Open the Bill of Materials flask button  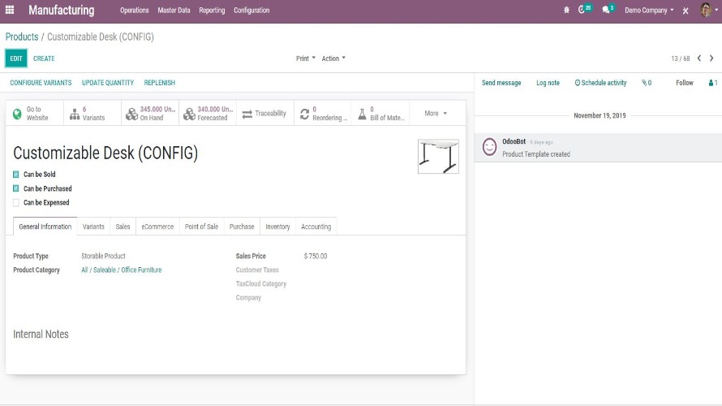pos(380,114)
